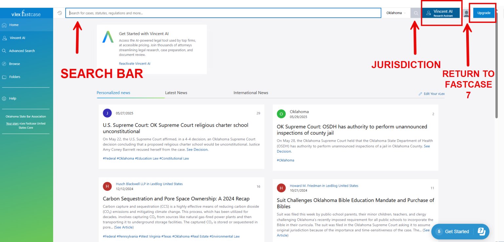
Task: Open the Get Started floating widget
Action: pos(460,232)
